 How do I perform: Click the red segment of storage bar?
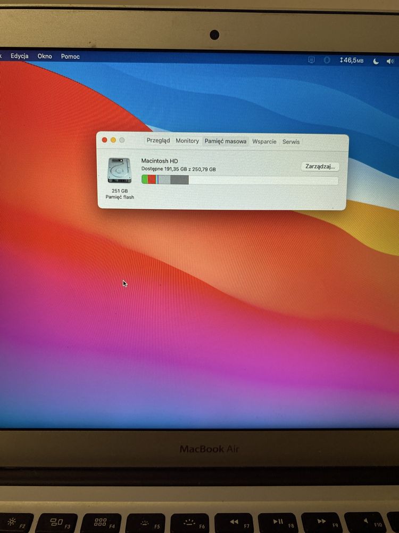152,180
